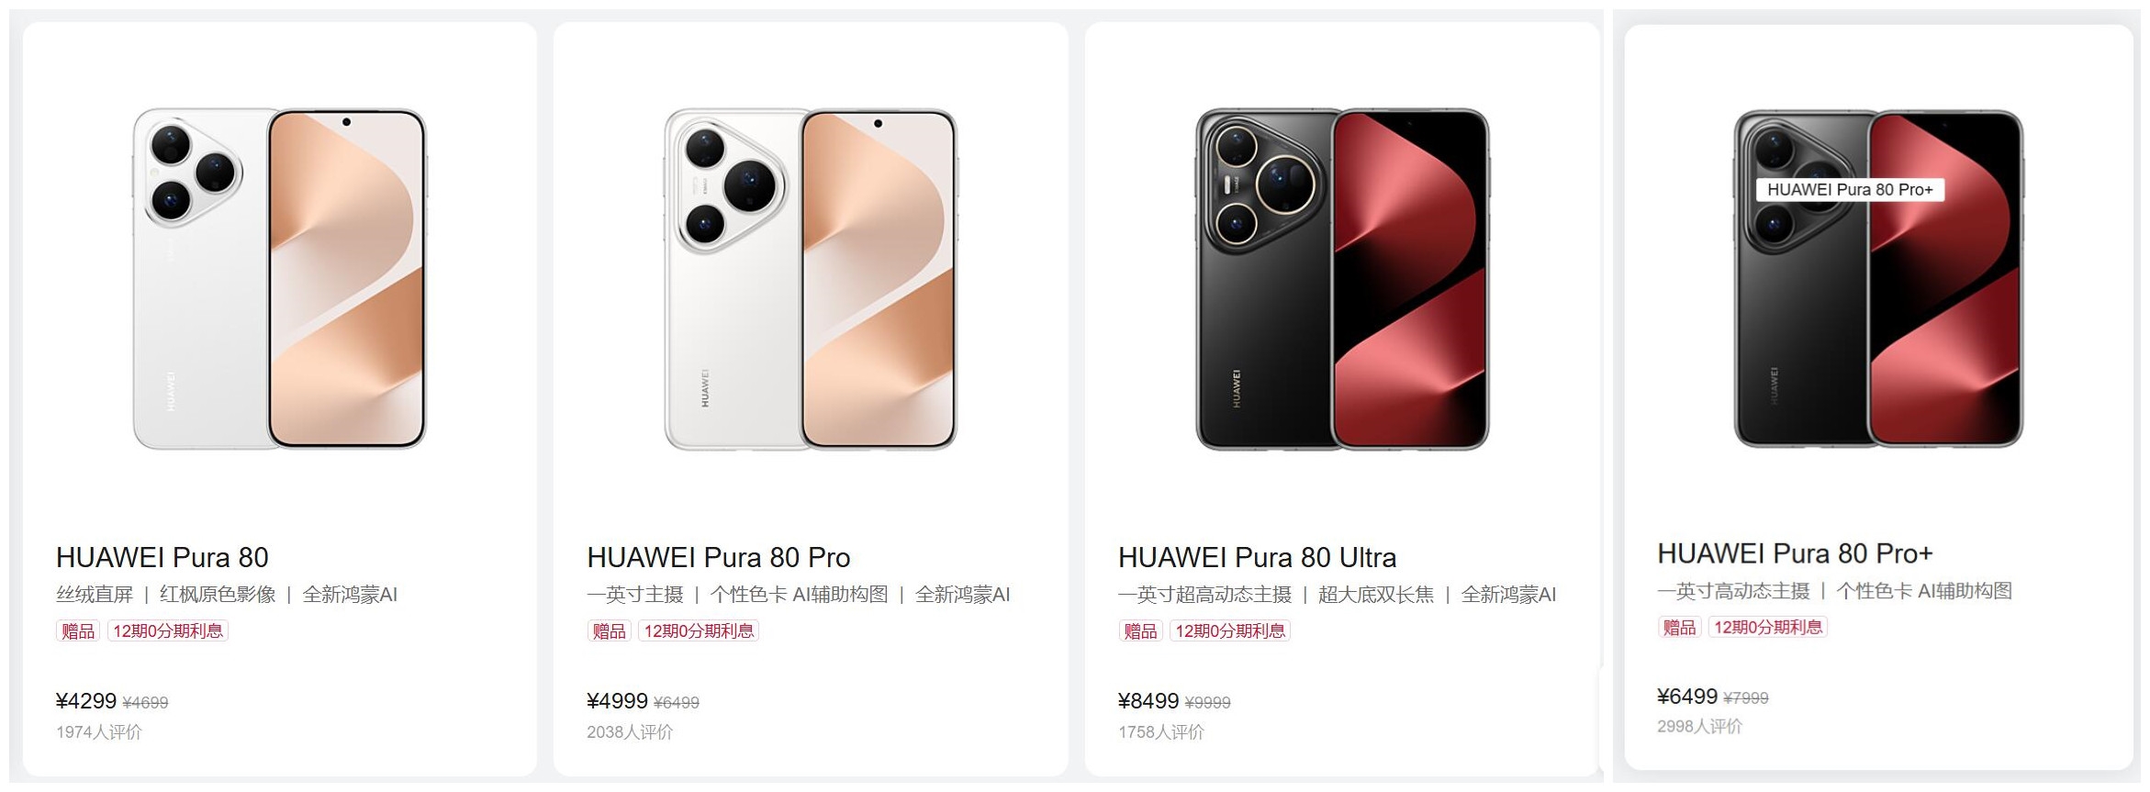Click the ¥4299 price of Pura 80
The image size is (2150, 792).
[x=86, y=701]
